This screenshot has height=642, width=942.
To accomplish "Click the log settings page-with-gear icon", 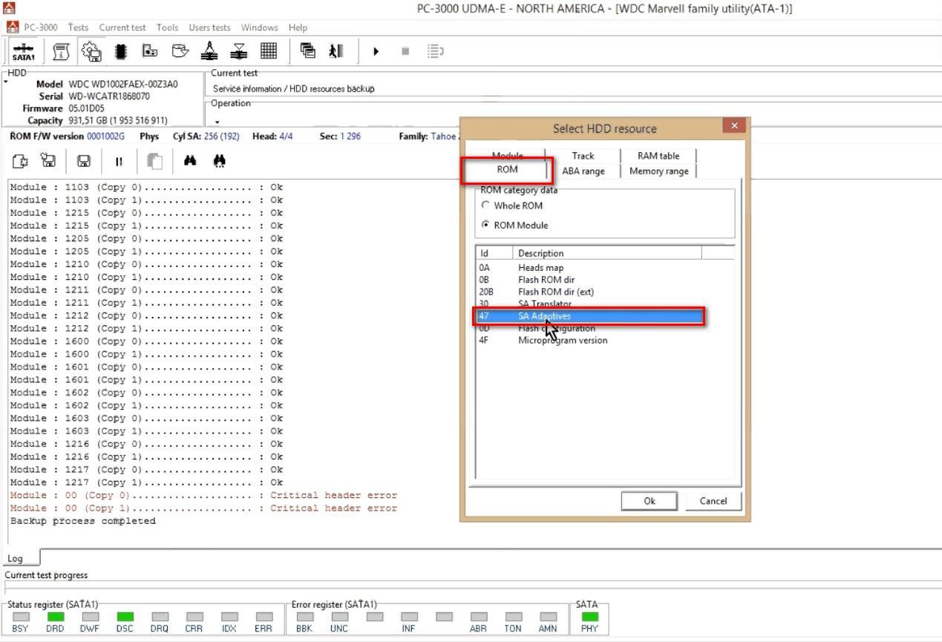I will pyautogui.click(x=20, y=161).
